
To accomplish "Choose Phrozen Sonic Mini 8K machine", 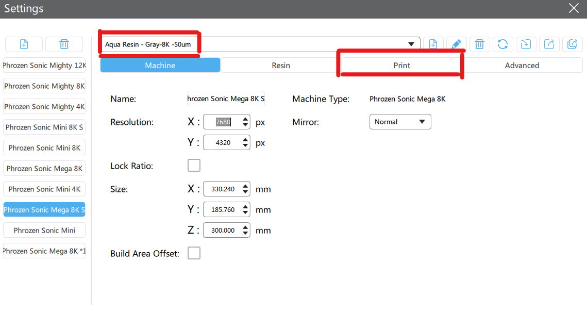I will coord(44,148).
